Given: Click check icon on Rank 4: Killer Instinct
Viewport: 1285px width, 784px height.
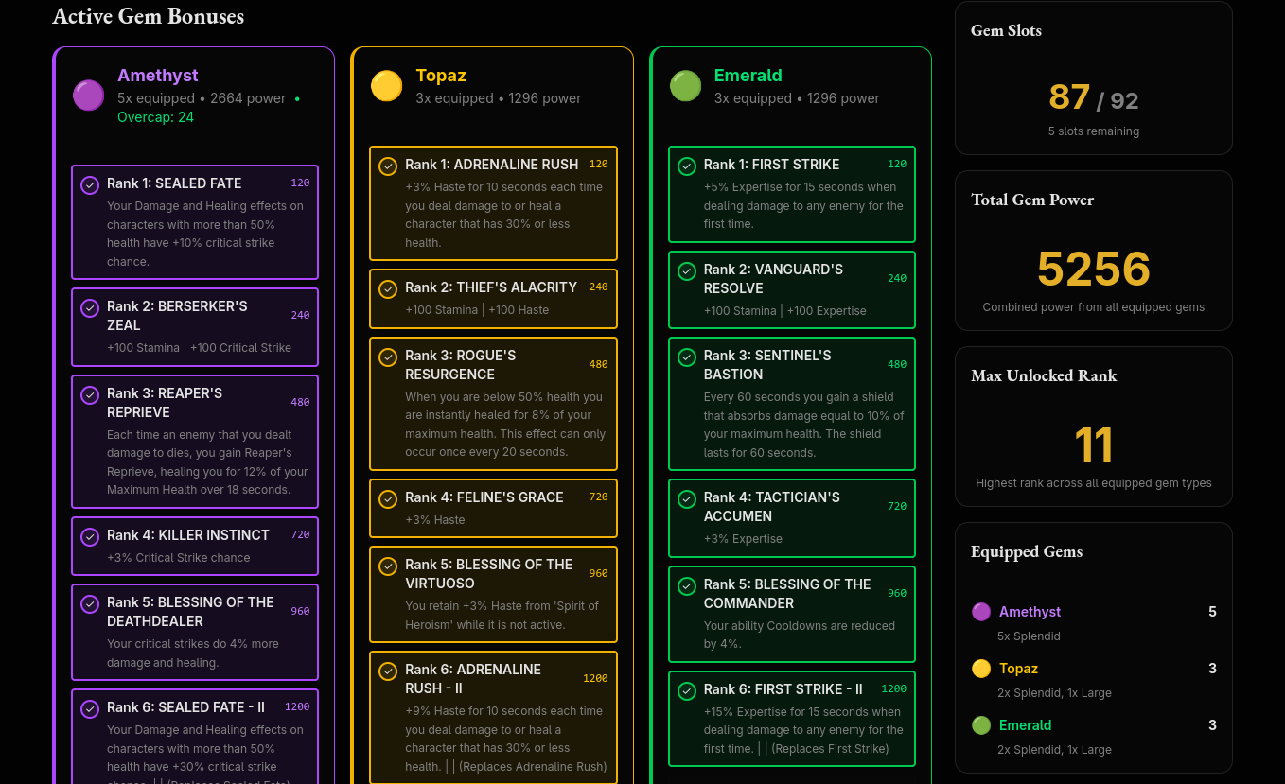Looking at the screenshot, I should [x=90, y=537].
